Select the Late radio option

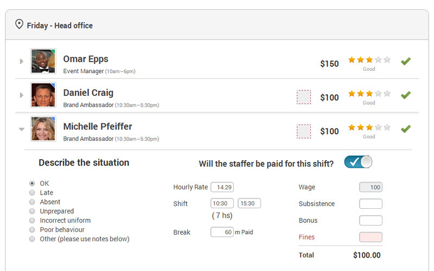[x=32, y=193]
